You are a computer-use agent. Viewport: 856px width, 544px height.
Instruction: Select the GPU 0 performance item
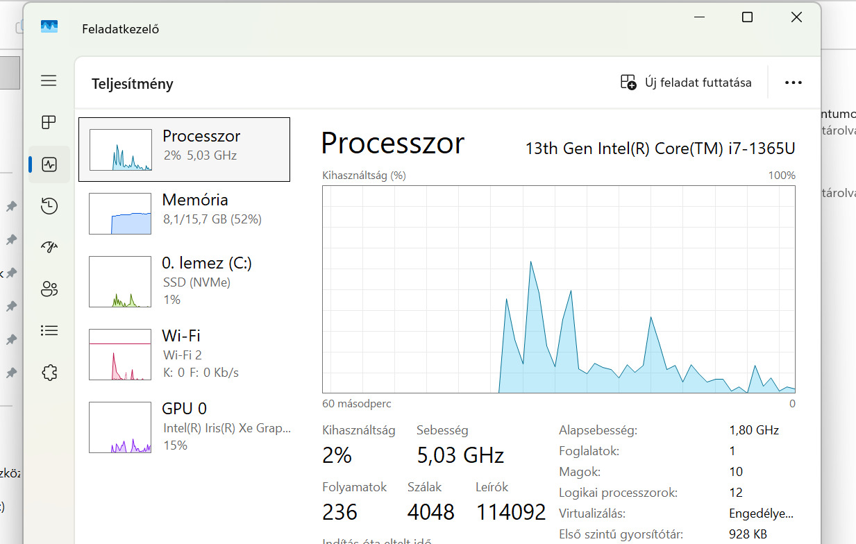pos(184,427)
